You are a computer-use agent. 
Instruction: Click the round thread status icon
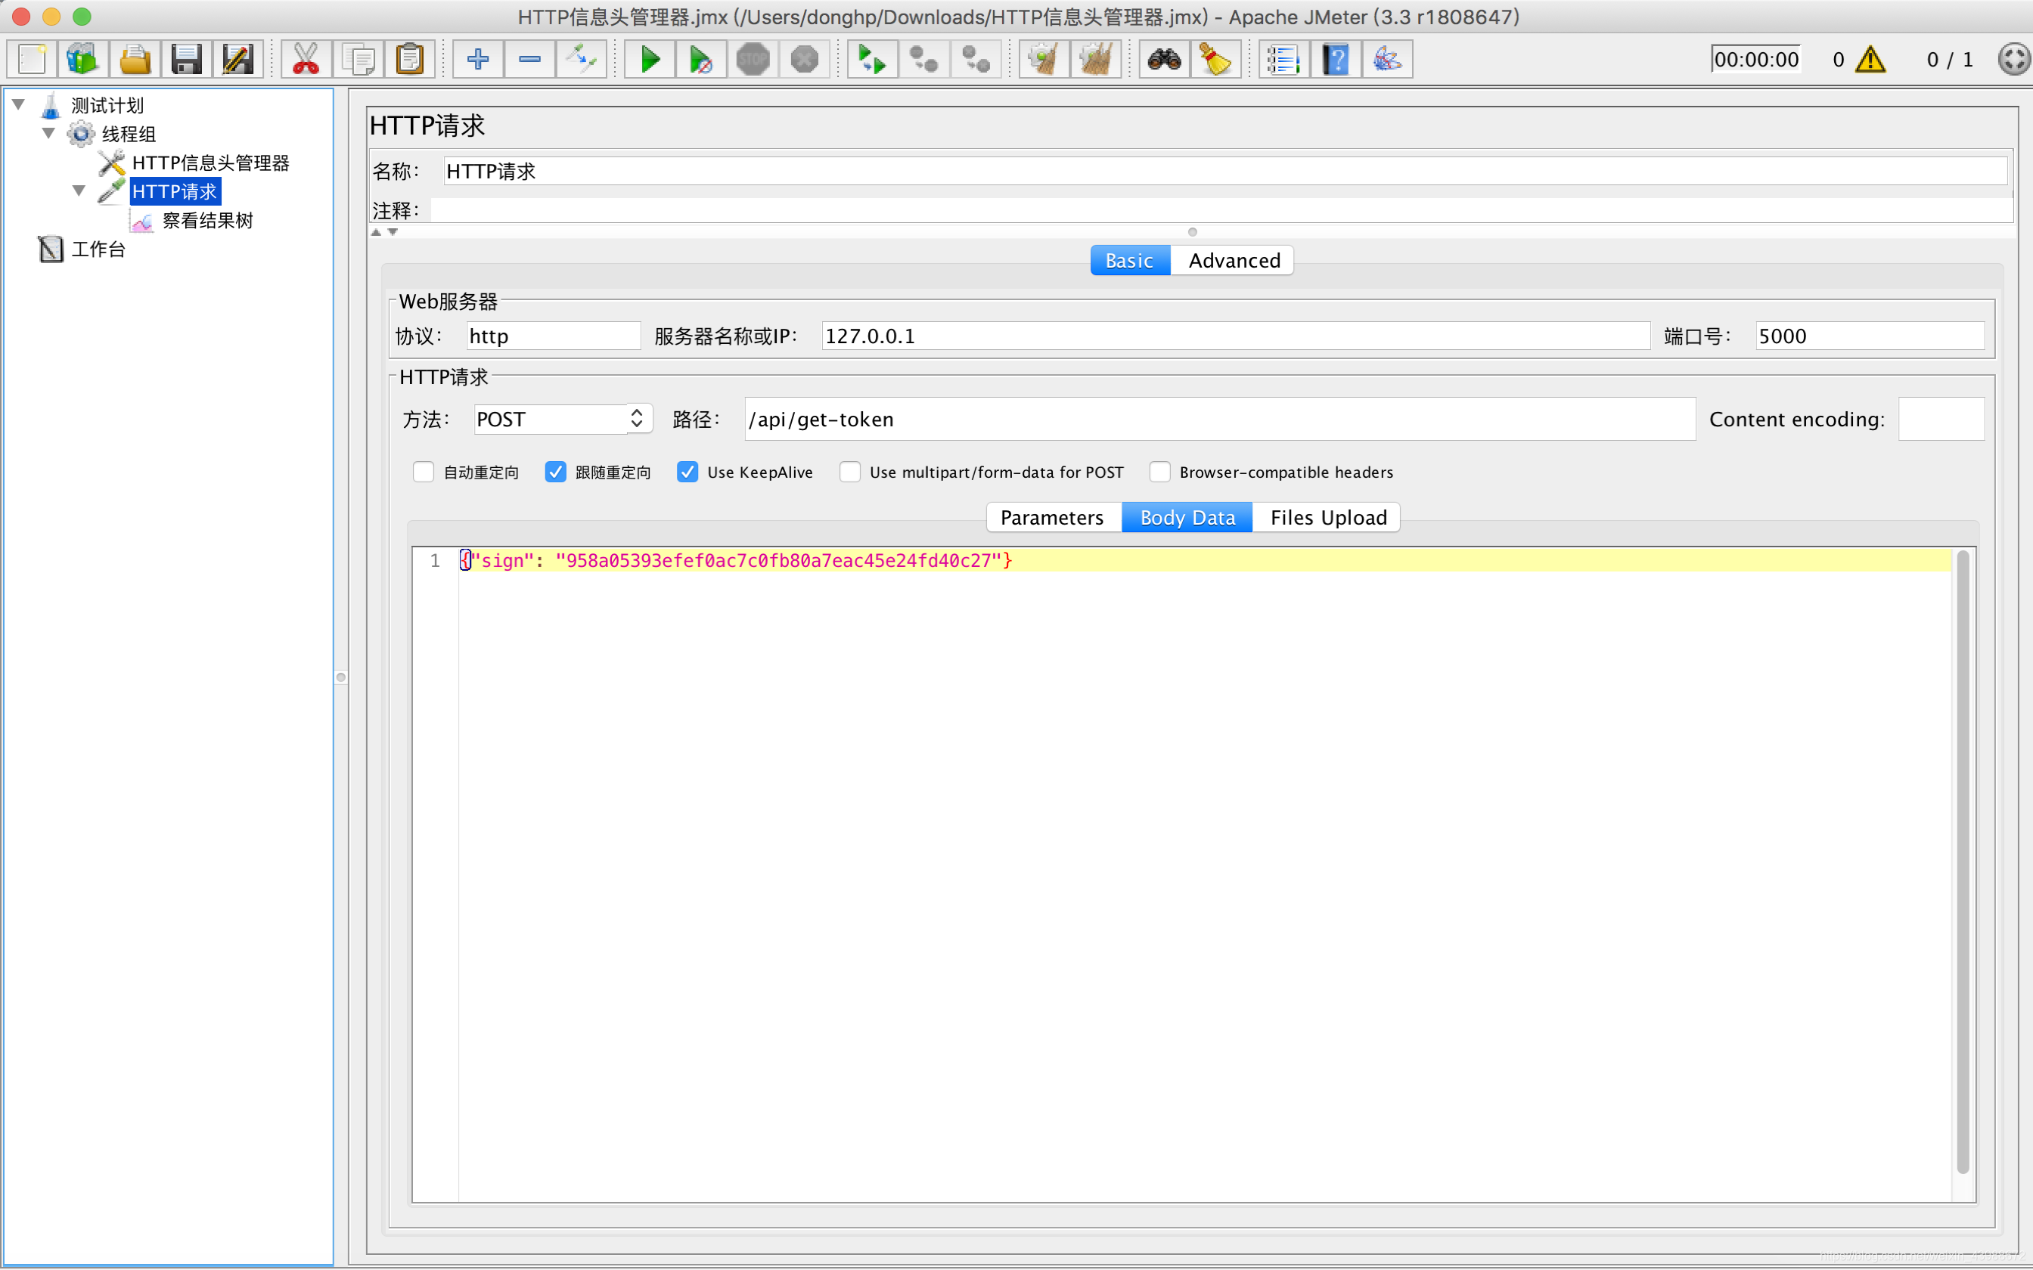pyautogui.click(x=2015, y=60)
